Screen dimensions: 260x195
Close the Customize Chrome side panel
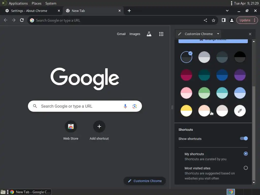tap(250, 34)
